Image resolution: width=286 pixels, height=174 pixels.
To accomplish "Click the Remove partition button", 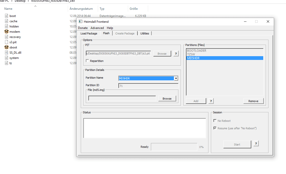I will pyautogui.click(x=253, y=101).
